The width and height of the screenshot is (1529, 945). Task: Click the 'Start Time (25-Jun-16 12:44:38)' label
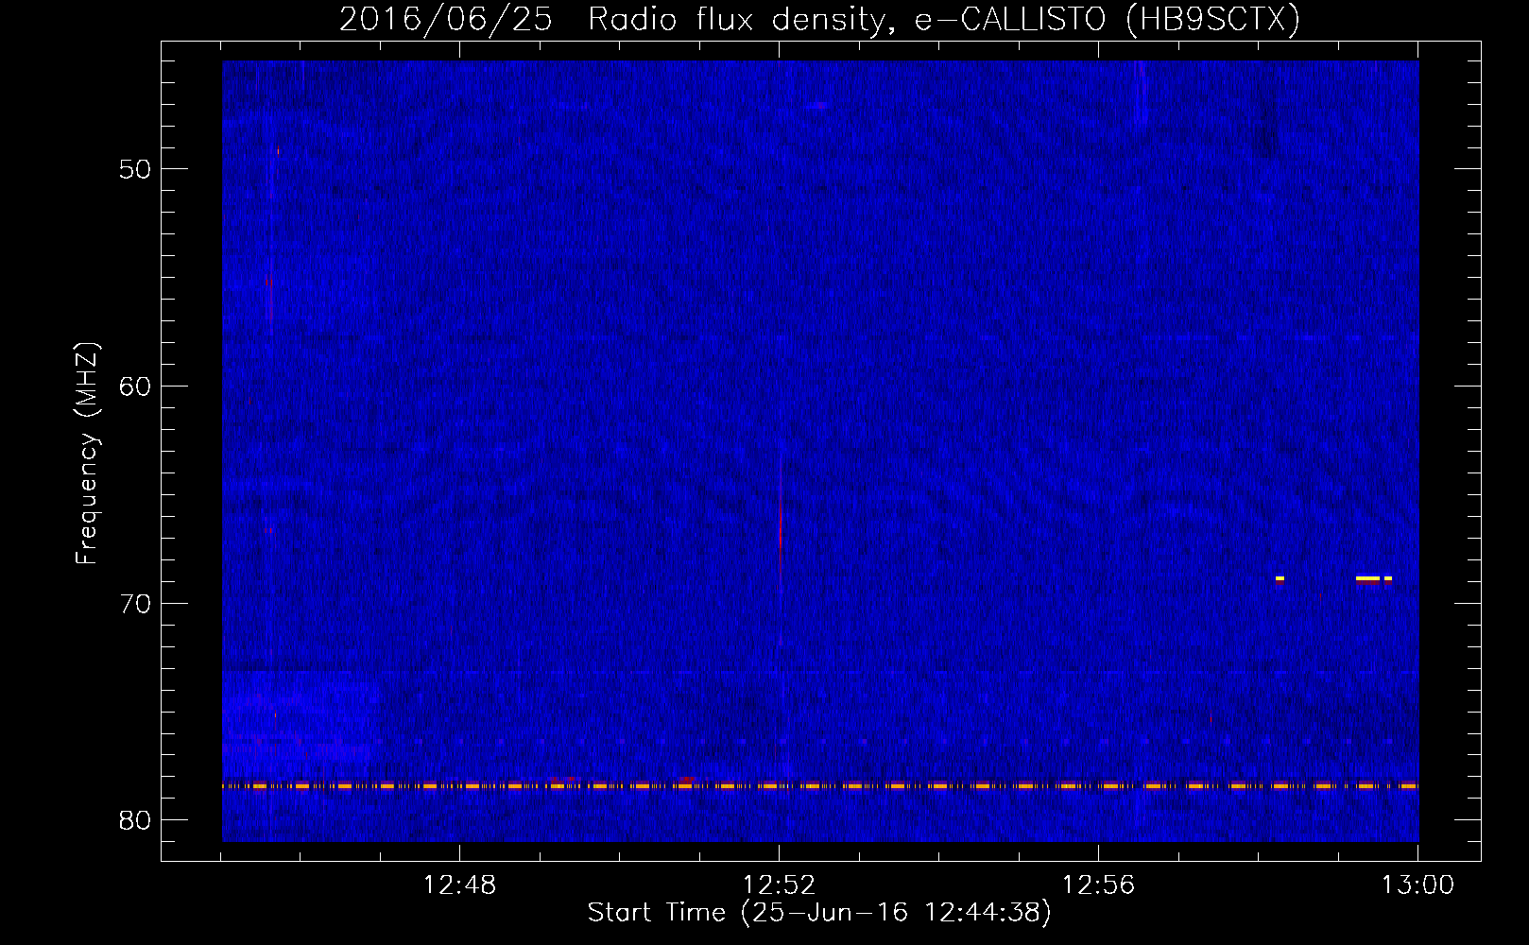(x=819, y=913)
